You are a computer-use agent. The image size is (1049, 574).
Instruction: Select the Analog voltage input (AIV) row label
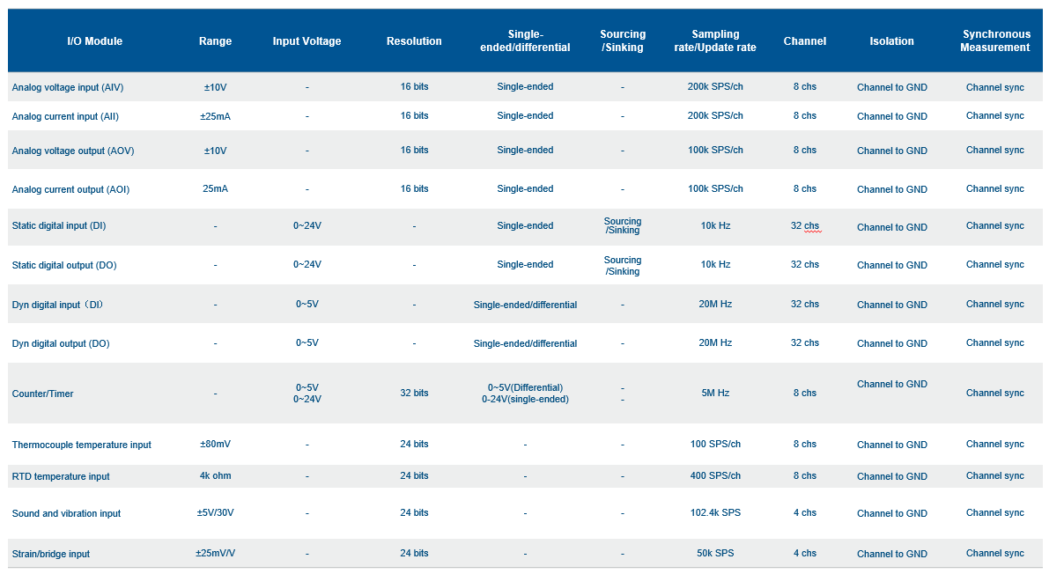tap(66, 88)
